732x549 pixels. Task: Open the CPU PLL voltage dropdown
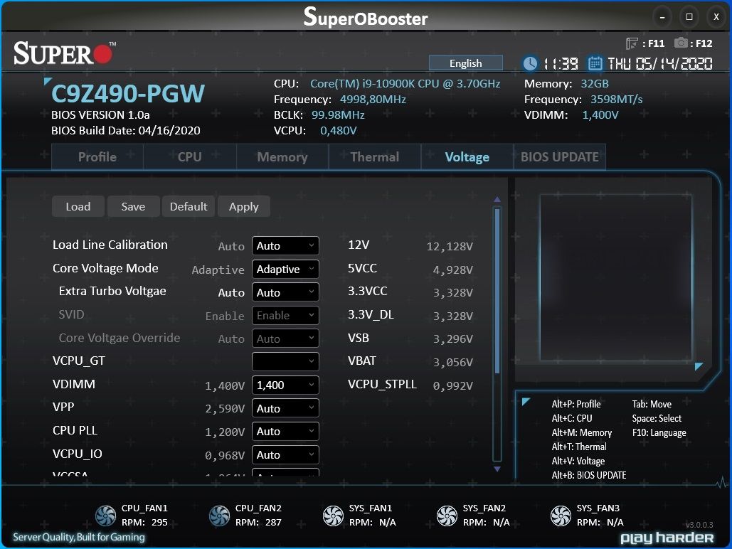click(x=285, y=432)
